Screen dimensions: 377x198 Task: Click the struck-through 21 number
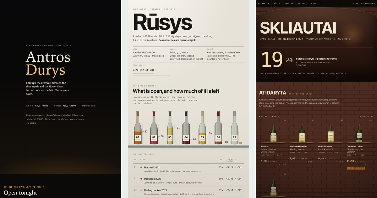289,59
